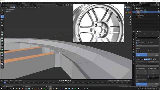The width and height of the screenshot is (160, 90).
Task: Select the Shear tool
Action: click(2, 64)
